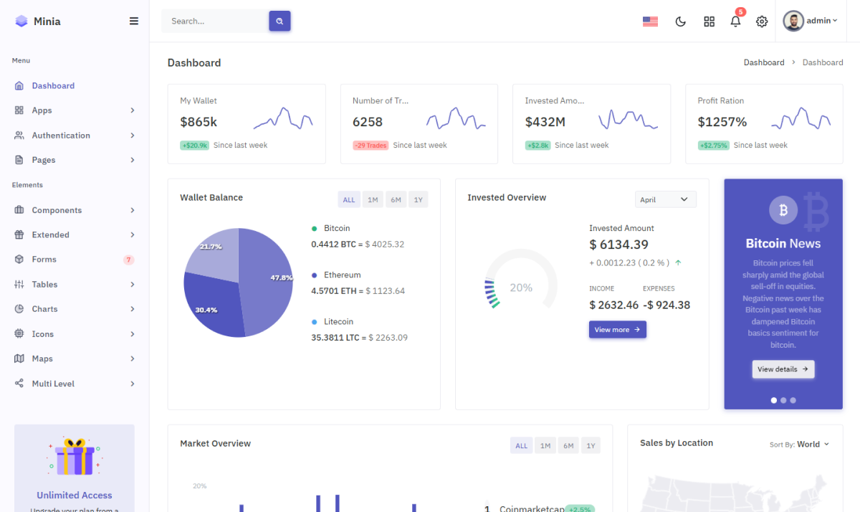Click the magnifier search button
860x512 pixels.
click(279, 22)
